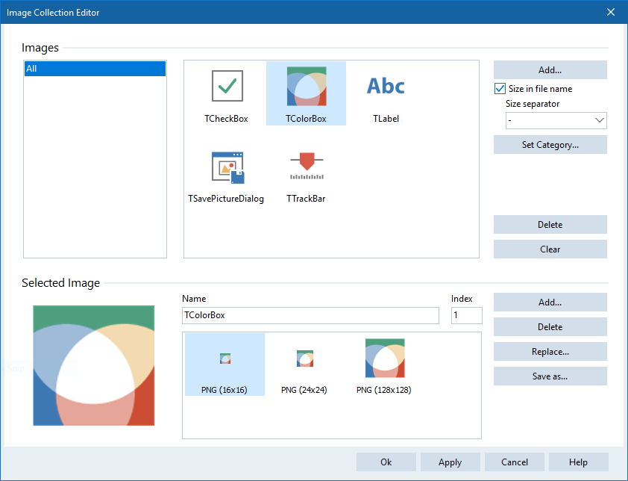Select the PNG 16x16 variant icon

click(224, 359)
